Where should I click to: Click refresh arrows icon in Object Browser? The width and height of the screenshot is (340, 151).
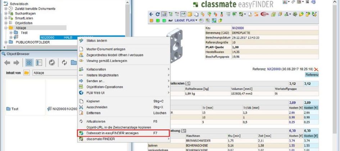coord(64,63)
